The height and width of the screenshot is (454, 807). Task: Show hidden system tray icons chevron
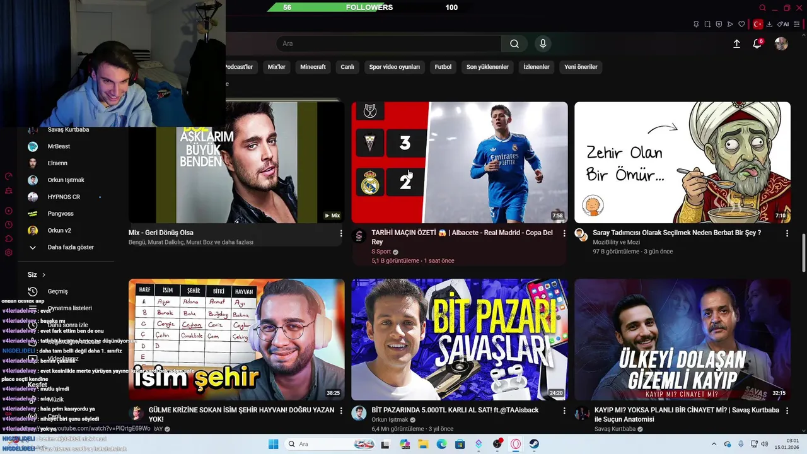[714, 444]
